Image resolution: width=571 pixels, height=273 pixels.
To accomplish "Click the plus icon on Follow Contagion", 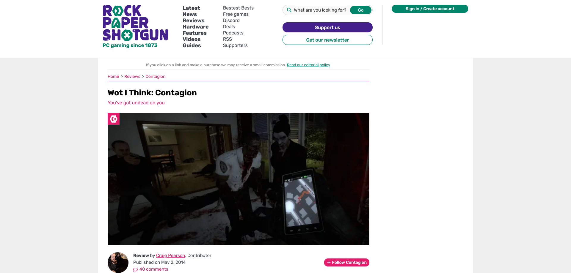I will click(329, 263).
